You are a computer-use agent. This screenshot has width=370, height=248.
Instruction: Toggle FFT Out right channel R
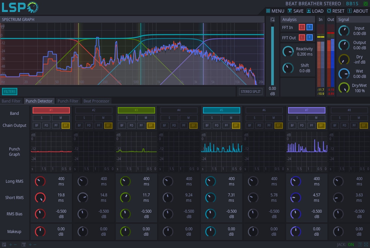[309, 38]
